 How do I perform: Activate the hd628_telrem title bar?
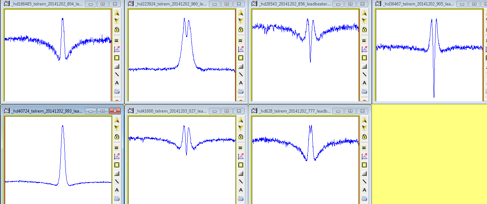[295, 111]
